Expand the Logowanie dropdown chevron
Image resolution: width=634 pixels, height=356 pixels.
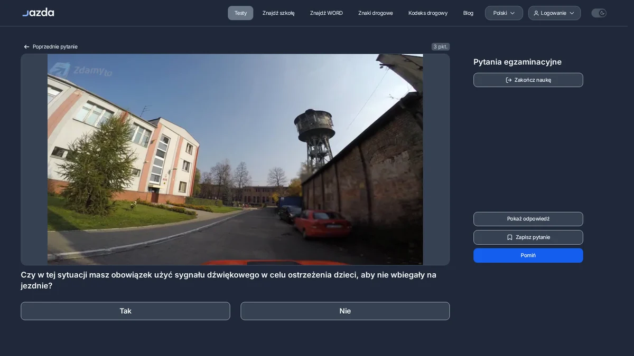(x=572, y=13)
